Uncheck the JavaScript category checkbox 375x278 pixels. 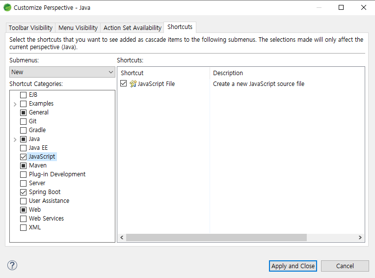tap(23, 157)
